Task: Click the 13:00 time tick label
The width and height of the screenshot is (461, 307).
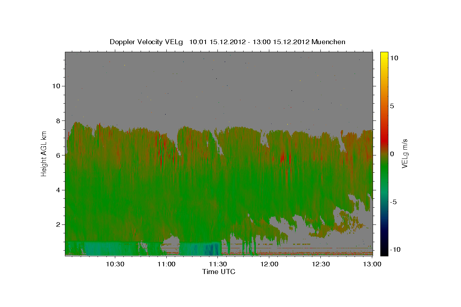Action: 372,264
